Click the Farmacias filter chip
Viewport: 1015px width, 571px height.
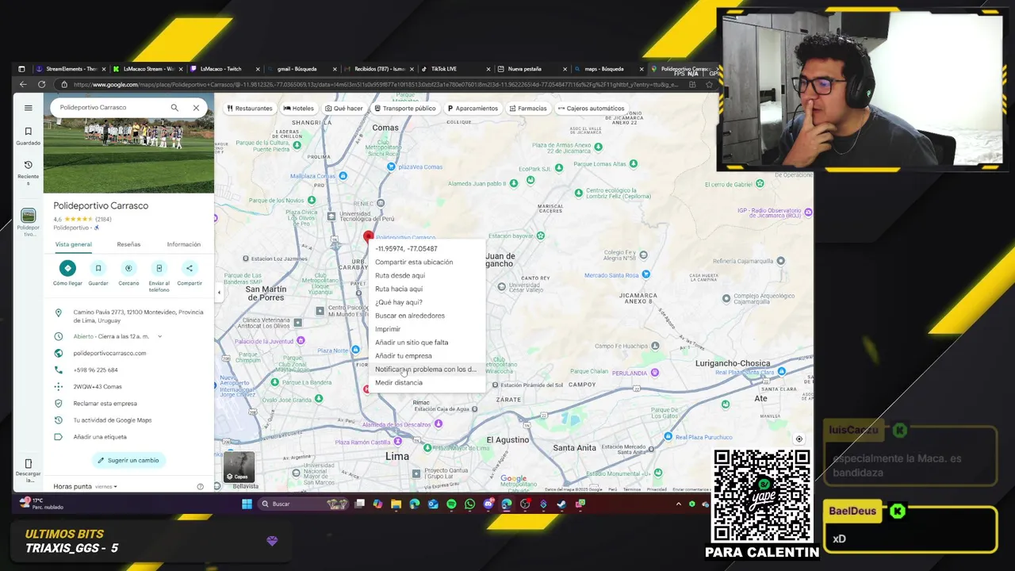point(527,109)
